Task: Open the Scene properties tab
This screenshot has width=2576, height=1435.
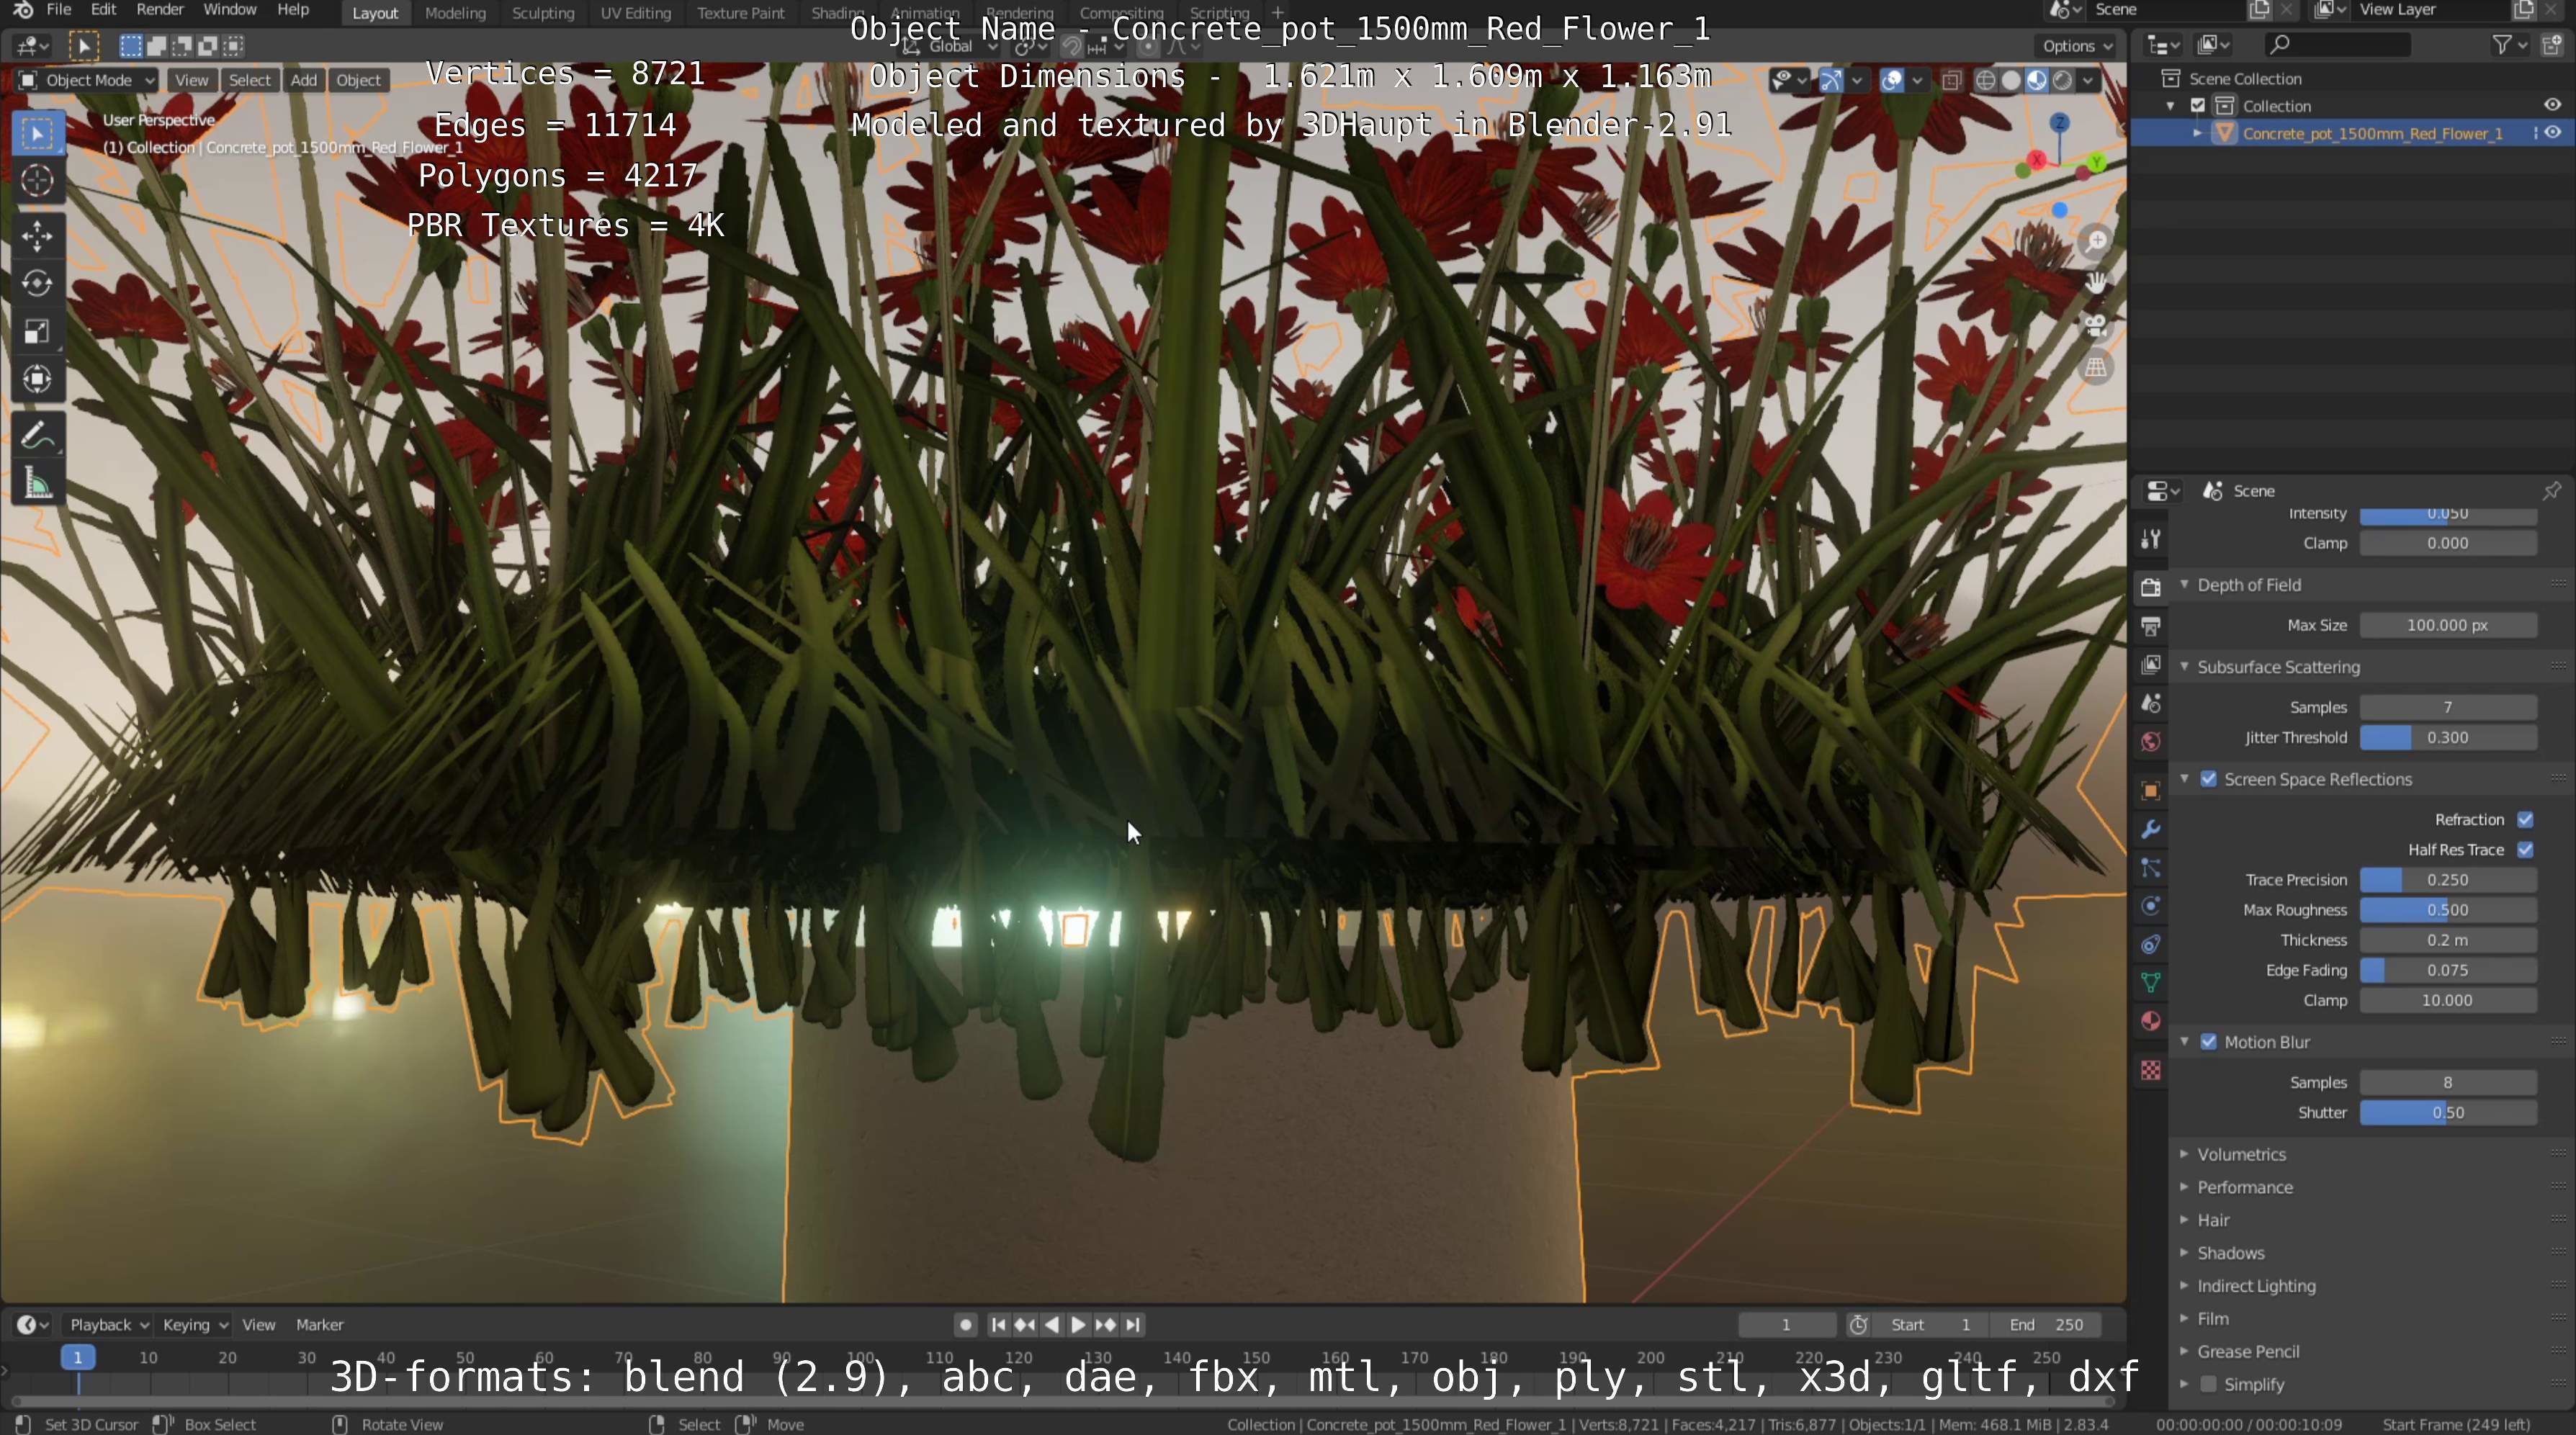Action: point(2151,703)
